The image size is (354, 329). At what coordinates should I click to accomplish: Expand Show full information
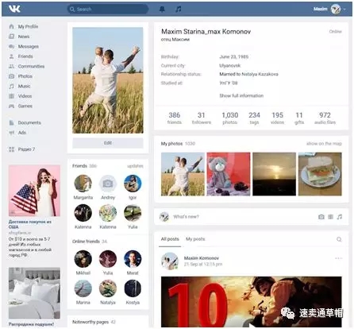pos(241,95)
